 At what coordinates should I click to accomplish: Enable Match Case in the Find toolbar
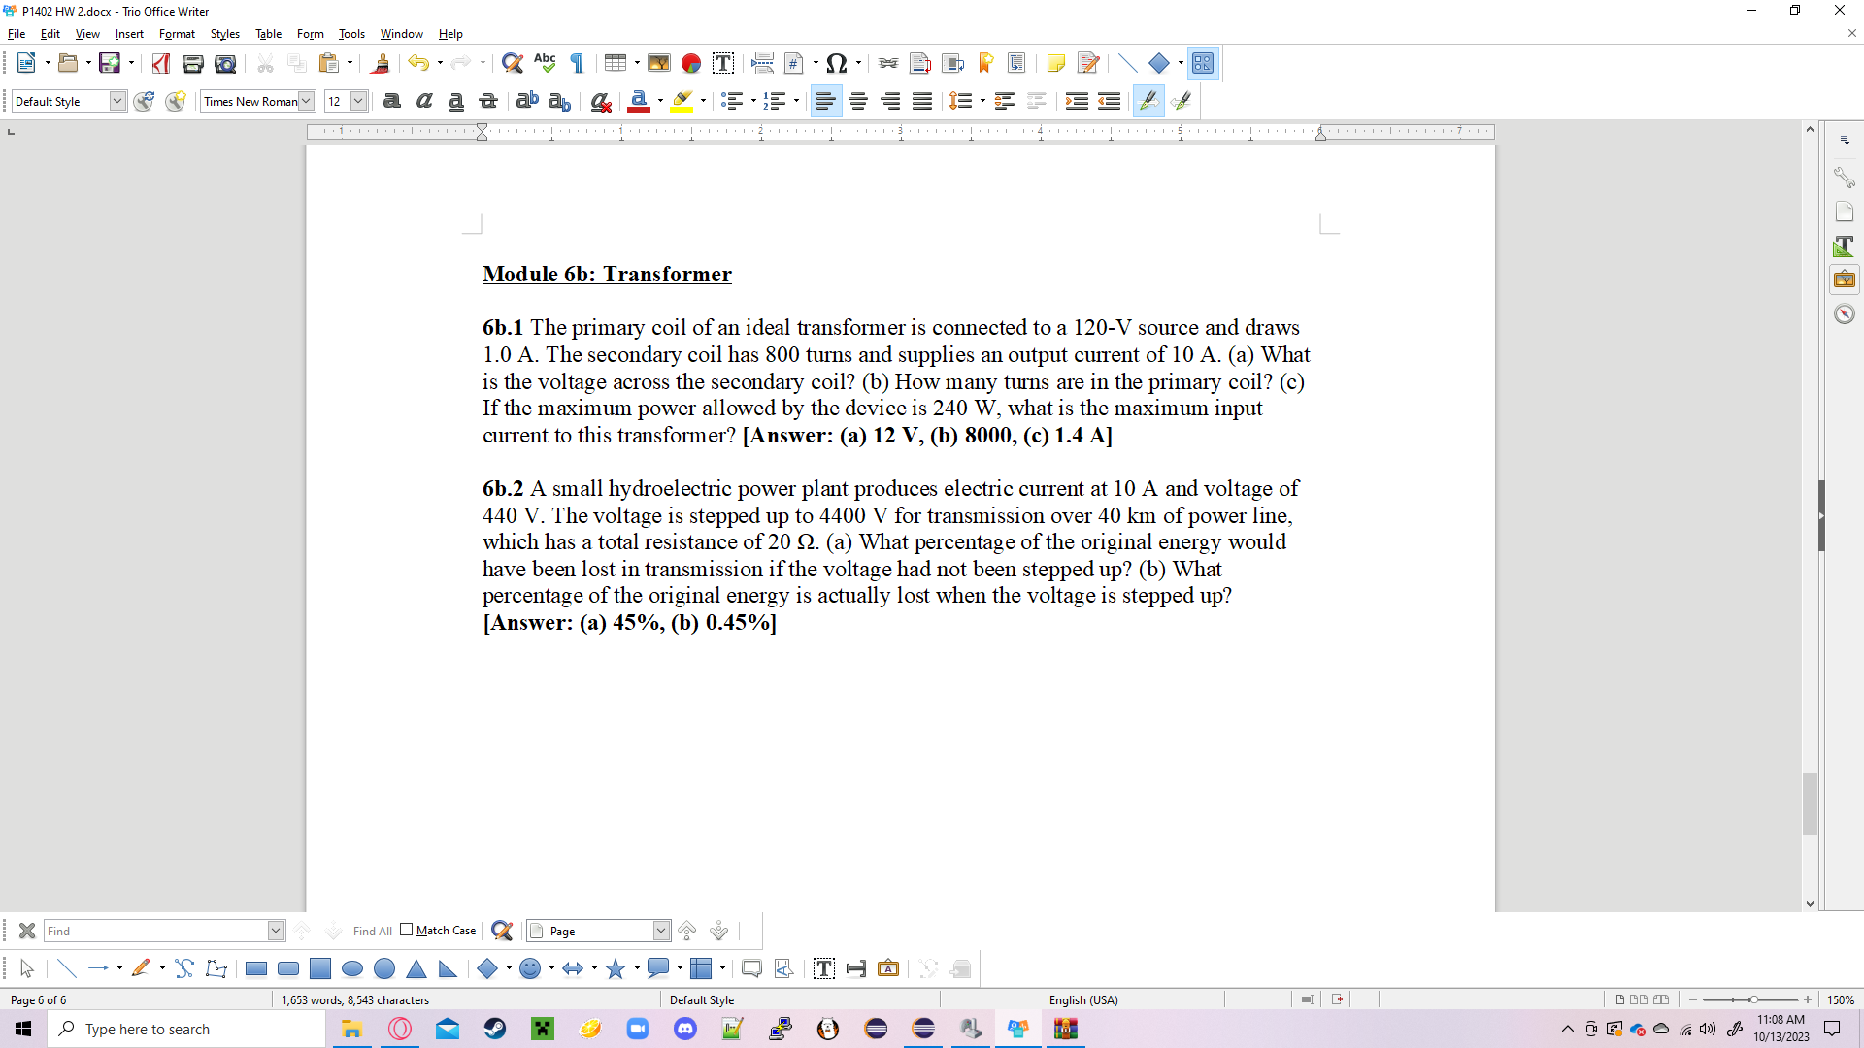coord(408,930)
